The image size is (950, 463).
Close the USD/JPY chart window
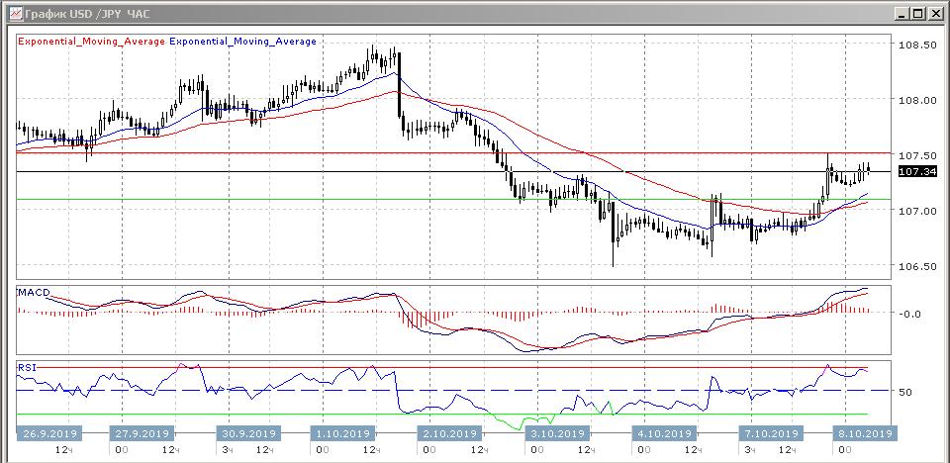point(935,13)
